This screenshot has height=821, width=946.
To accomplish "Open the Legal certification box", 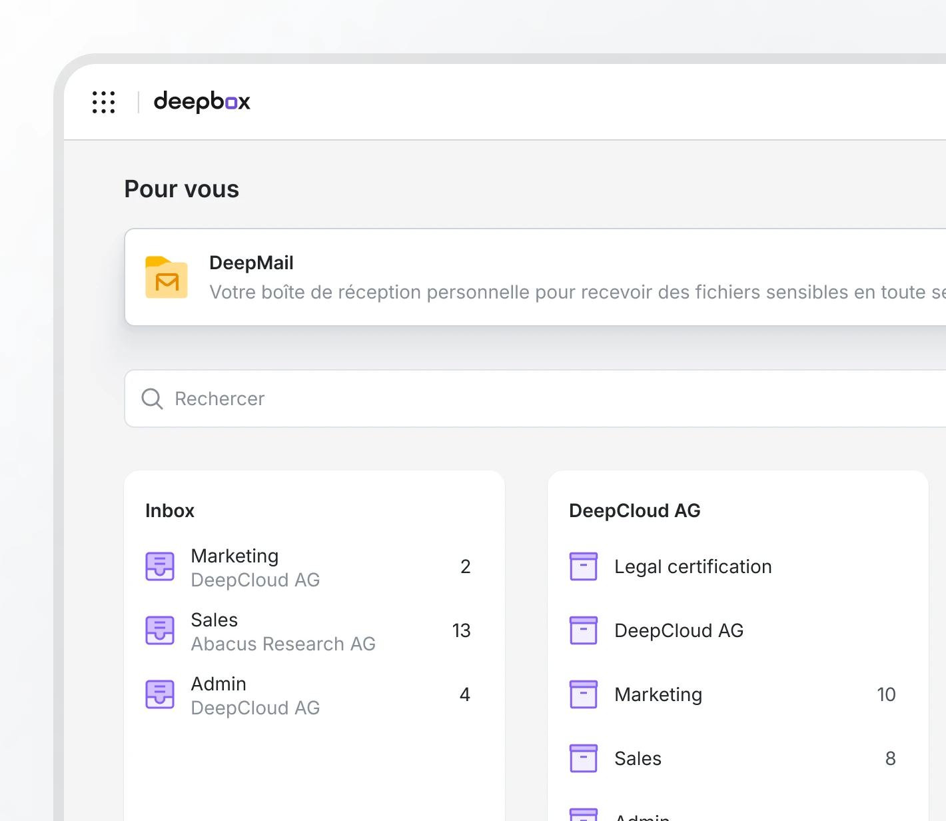I will pos(693,566).
